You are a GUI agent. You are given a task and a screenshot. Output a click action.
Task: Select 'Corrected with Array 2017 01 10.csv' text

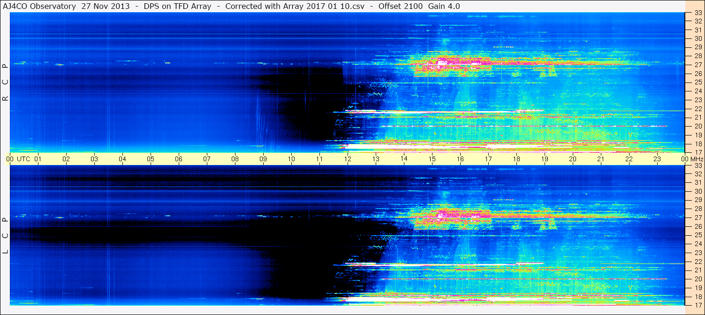[x=295, y=6]
